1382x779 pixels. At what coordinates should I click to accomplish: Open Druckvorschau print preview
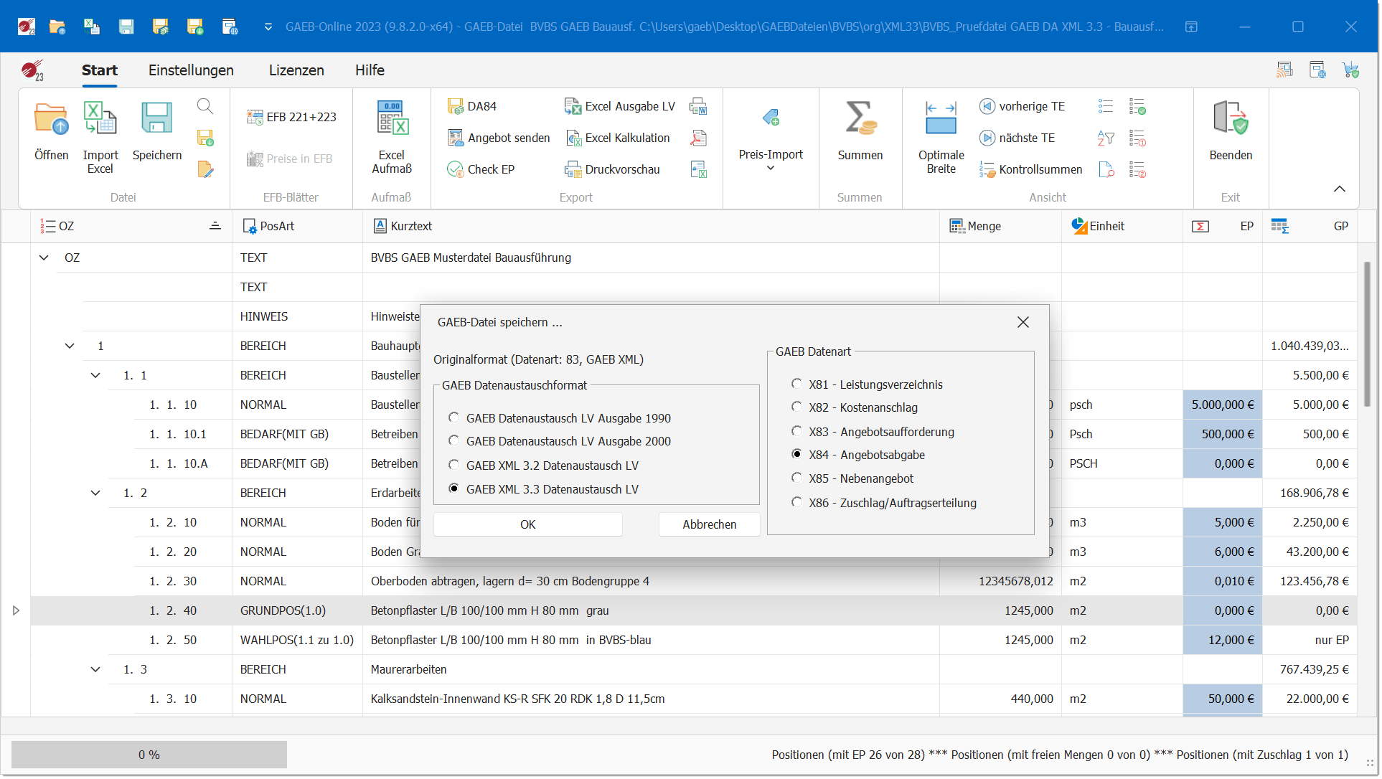click(613, 169)
